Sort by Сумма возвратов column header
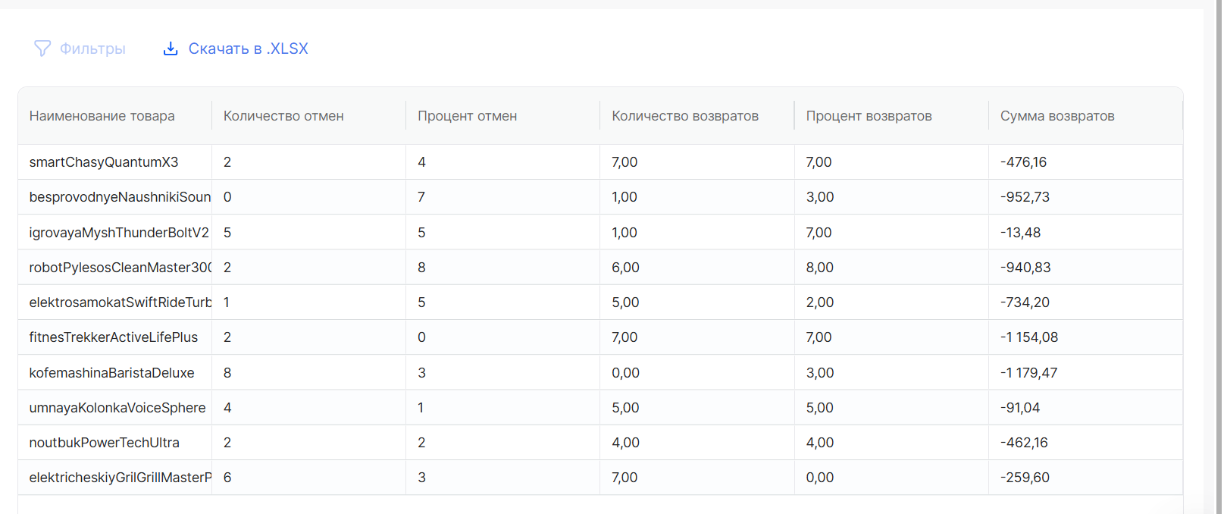This screenshot has height=514, width=1224. (1057, 116)
